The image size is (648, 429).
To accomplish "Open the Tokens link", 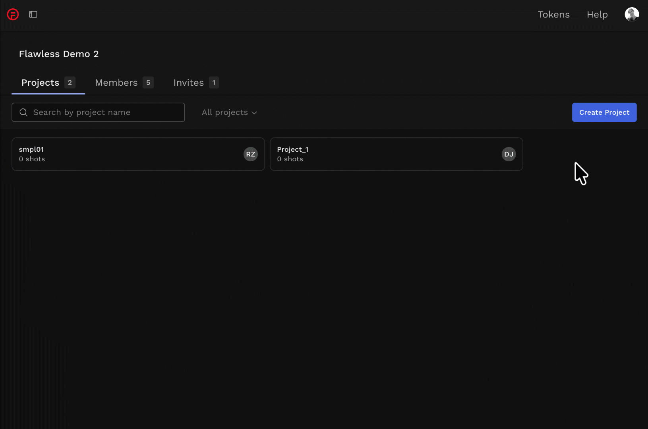I will (x=553, y=15).
